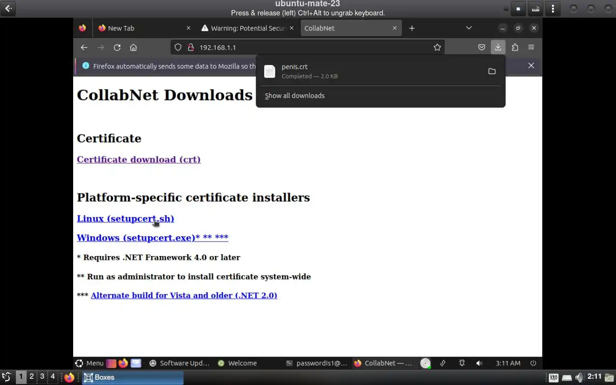616x385 pixels.
Task: Click the disc update indicator icon
Action: [425, 363]
